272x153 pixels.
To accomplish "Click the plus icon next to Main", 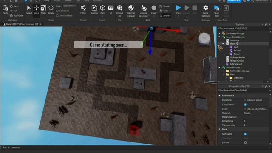I will [x=238, y=44].
